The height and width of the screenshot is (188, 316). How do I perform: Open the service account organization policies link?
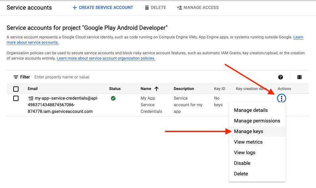point(106,58)
